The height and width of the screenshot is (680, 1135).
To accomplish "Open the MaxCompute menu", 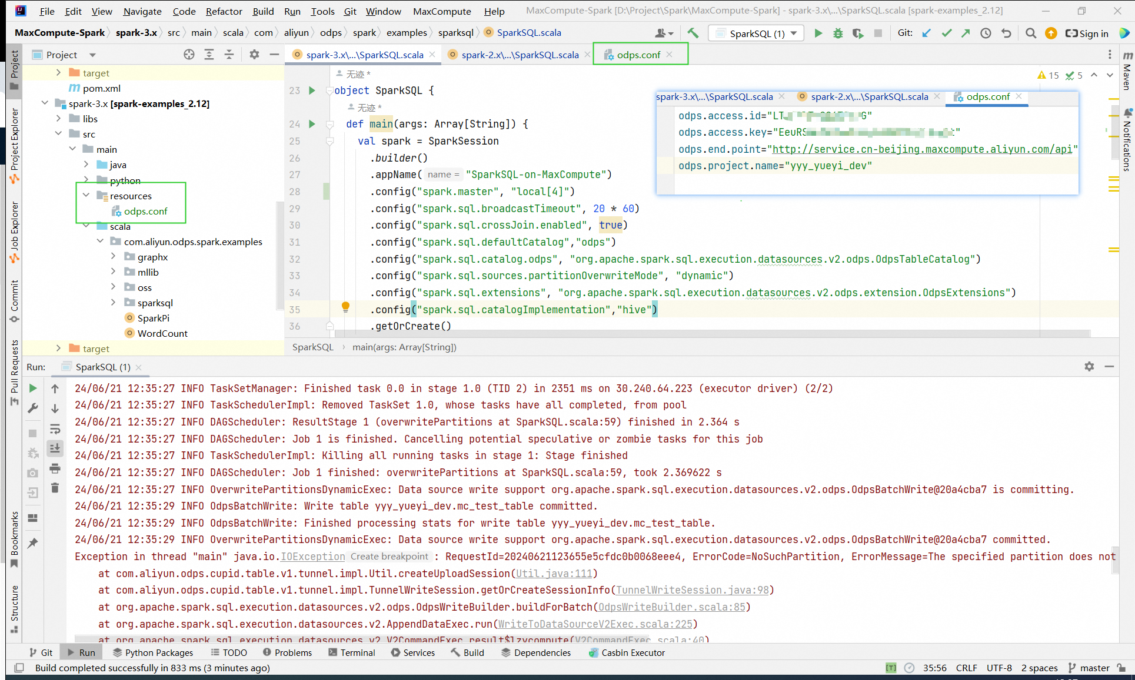I will (442, 11).
